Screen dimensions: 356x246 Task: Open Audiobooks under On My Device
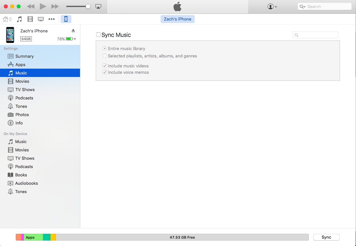coord(40,183)
